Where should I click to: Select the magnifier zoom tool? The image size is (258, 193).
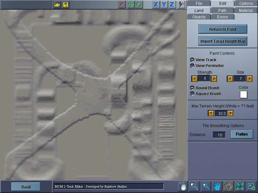tap(194, 186)
